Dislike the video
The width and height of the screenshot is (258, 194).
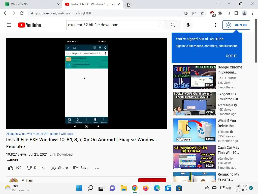pyautogui.click(x=36, y=168)
